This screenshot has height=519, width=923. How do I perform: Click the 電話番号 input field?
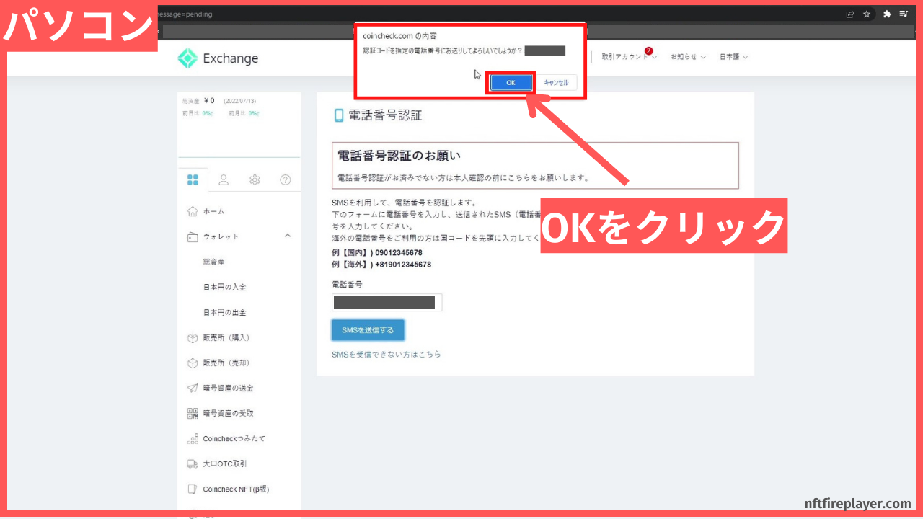coord(387,303)
